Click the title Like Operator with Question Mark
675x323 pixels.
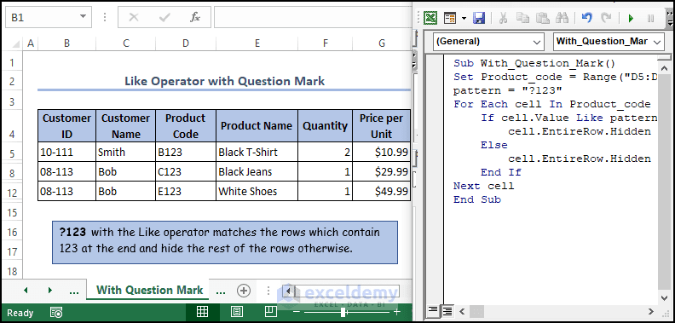point(225,80)
